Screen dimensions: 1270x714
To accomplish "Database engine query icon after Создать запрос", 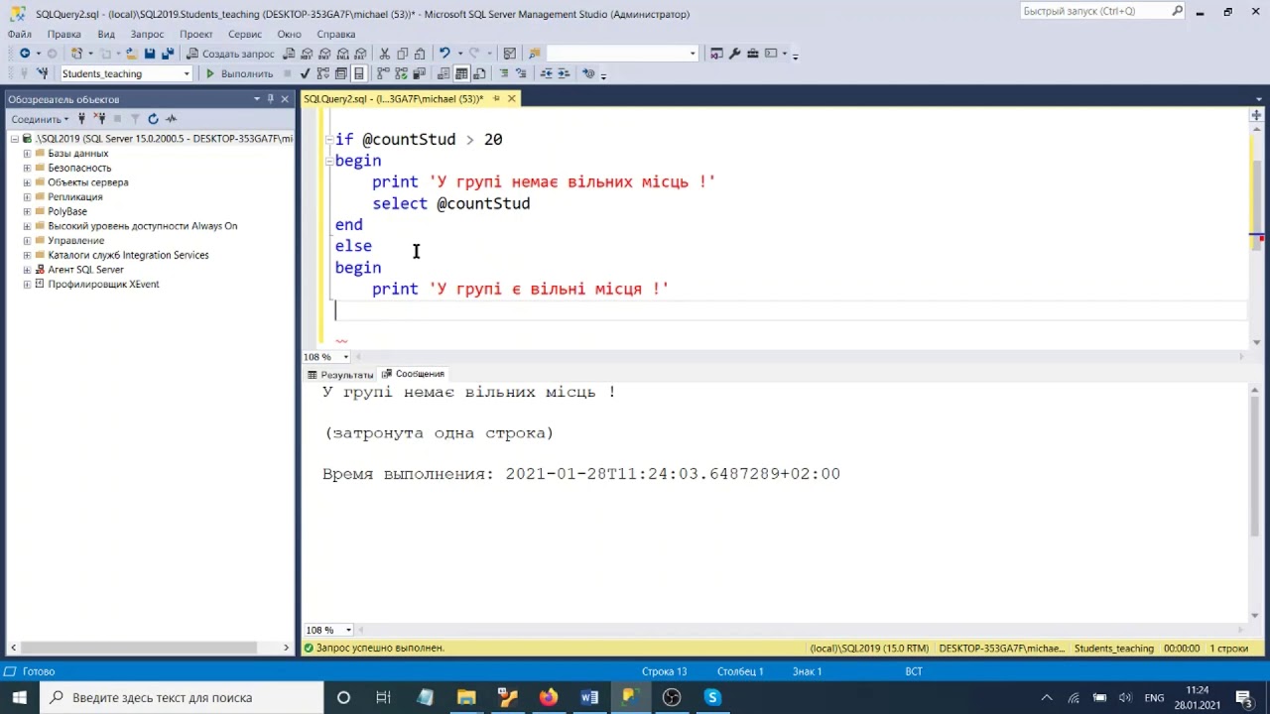I will coord(289,54).
